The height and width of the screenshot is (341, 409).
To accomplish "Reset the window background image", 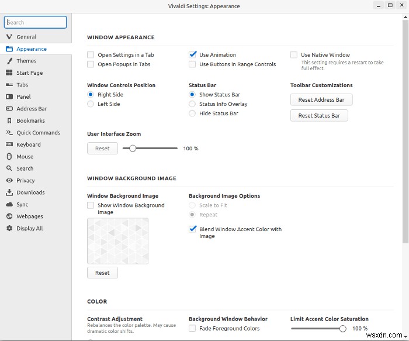I will 102,273.
